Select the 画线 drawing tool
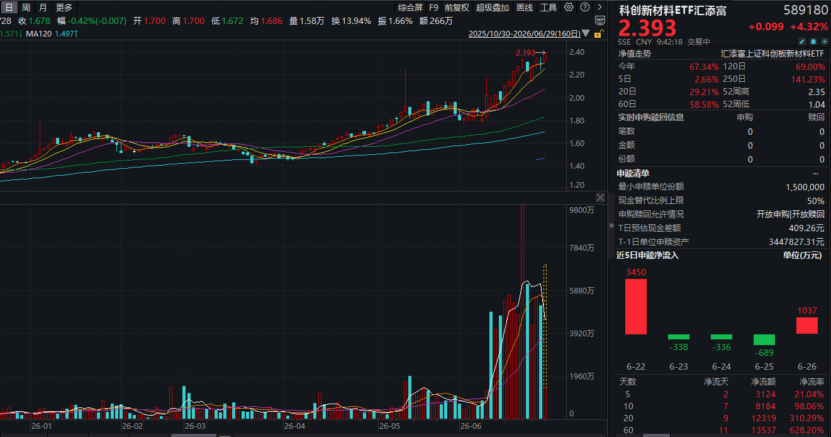The image size is (831, 437). click(524, 8)
